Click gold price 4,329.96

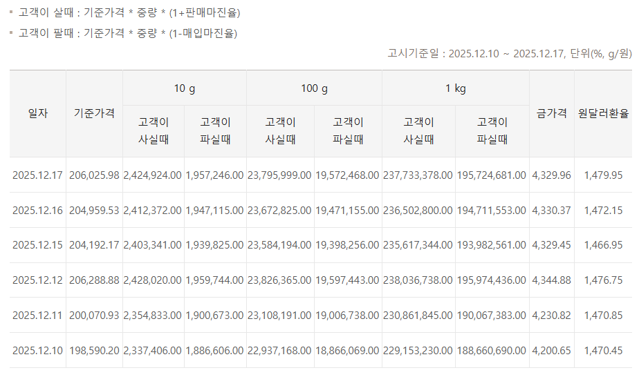551,175
